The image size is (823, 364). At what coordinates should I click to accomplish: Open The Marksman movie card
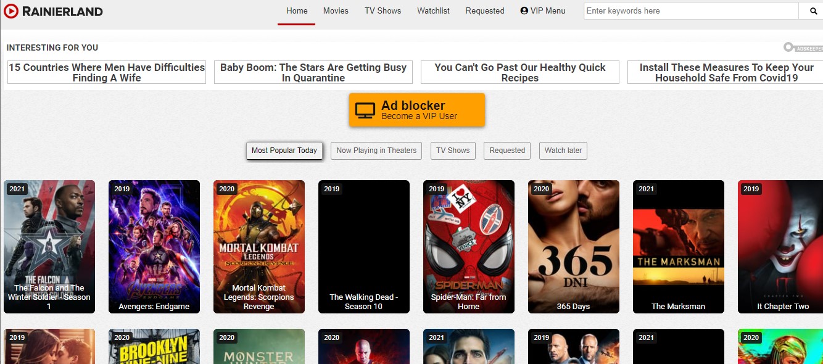tap(679, 247)
